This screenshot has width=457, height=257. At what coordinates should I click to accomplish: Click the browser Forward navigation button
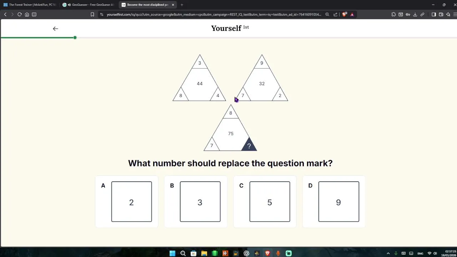[x=12, y=14]
